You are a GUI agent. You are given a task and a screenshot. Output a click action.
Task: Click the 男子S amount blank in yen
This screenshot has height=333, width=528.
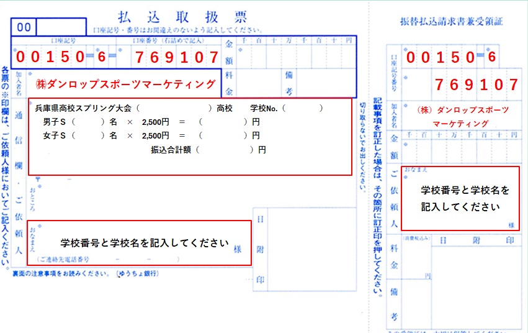224,122
